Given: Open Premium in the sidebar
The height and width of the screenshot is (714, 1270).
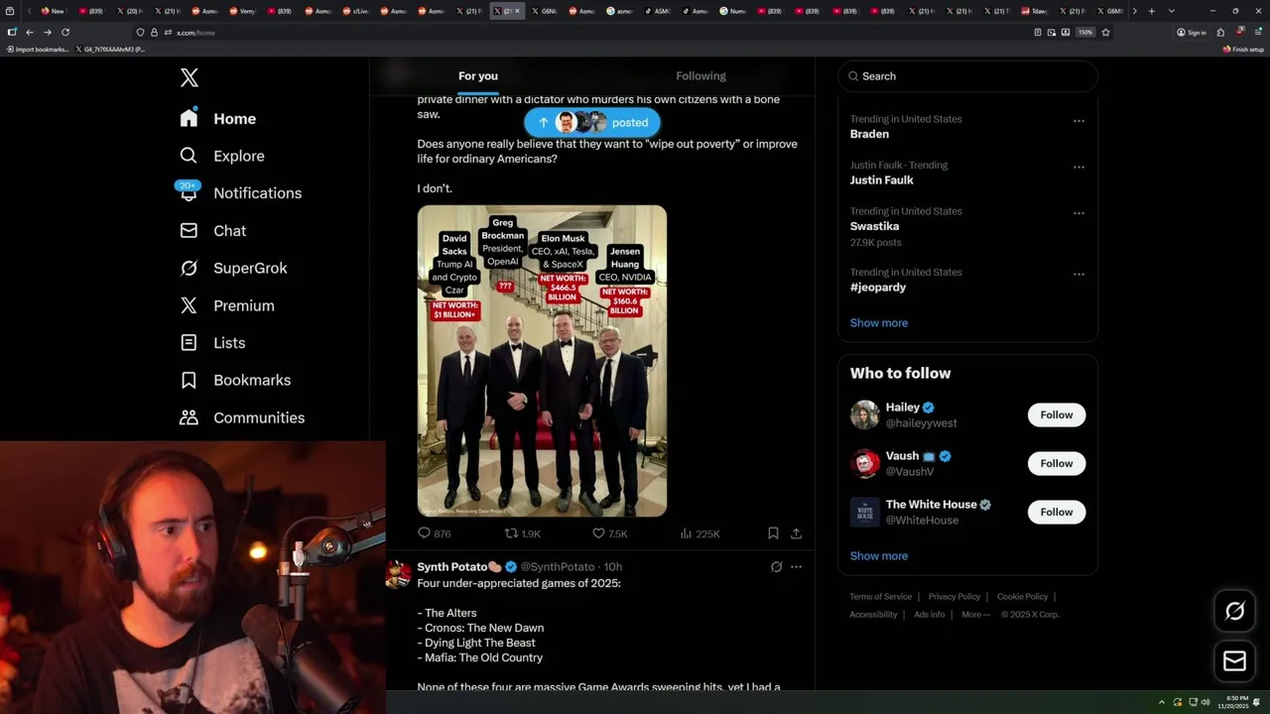Looking at the screenshot, I should 226,305.
